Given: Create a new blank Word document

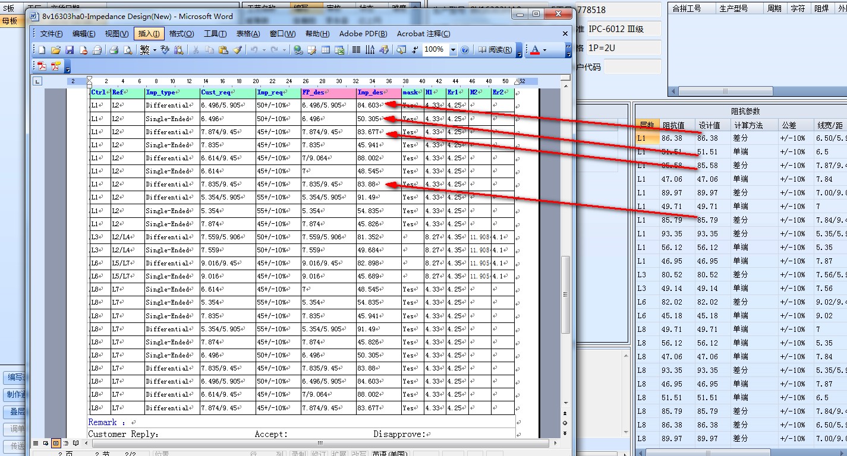Looking at the screenshot, I should point(42,50).
